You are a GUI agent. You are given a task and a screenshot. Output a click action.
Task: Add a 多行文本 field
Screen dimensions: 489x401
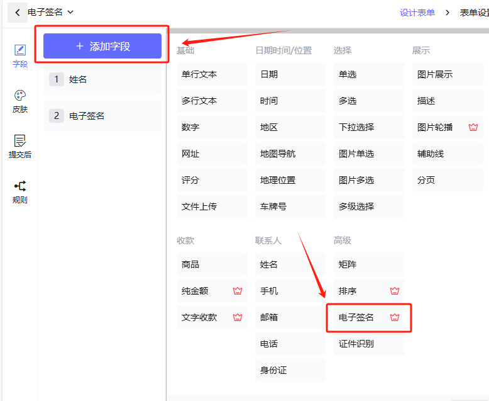pyautogui.click(x=212, y=101)
